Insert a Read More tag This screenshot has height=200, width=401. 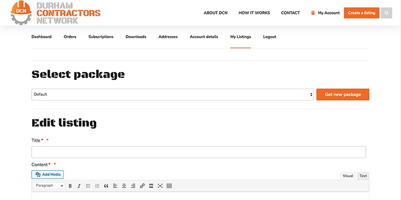[x=151, y=185]
